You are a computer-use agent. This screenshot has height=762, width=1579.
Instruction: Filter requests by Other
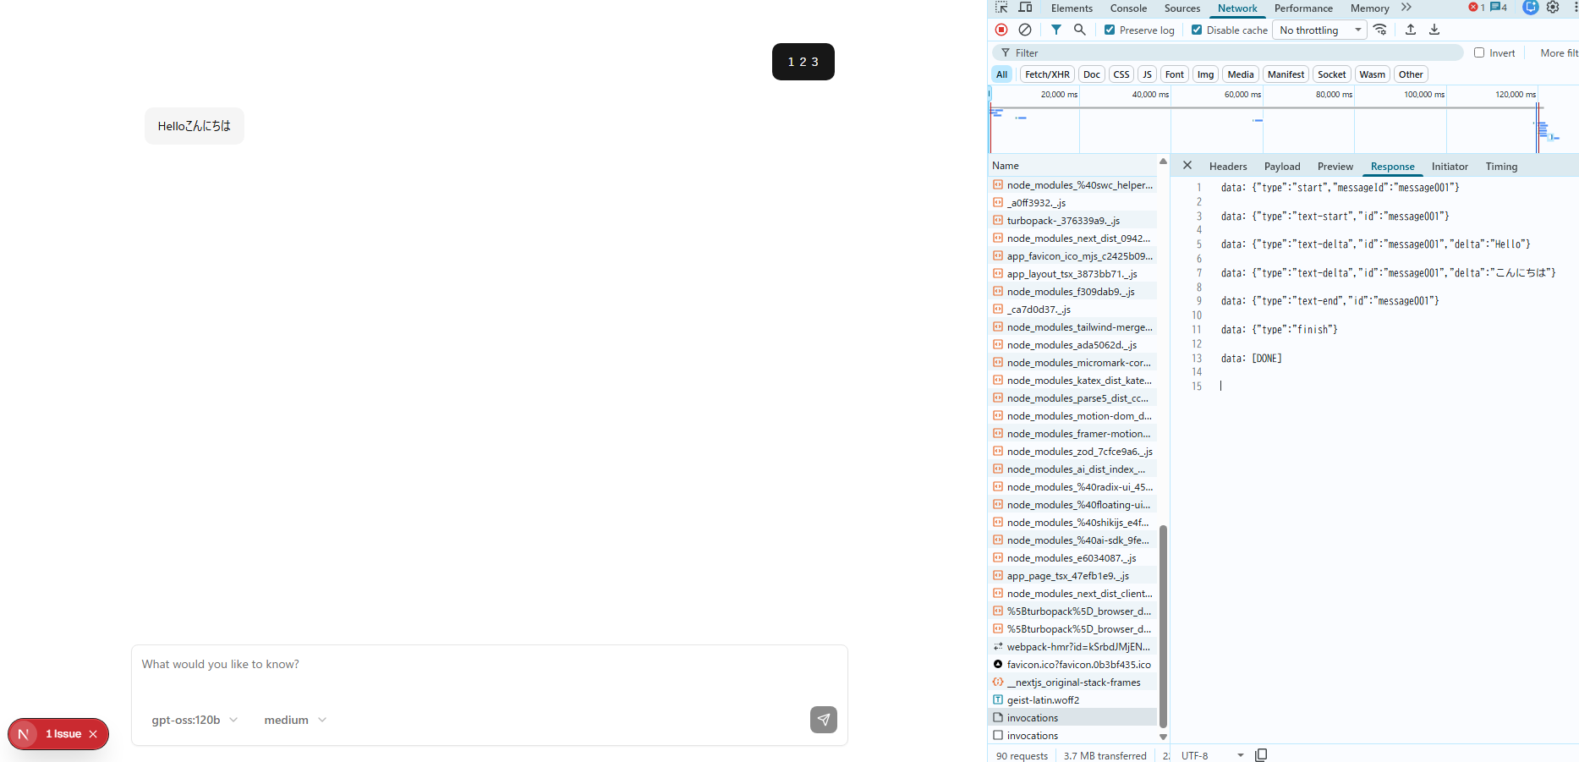click(1411, 74)
